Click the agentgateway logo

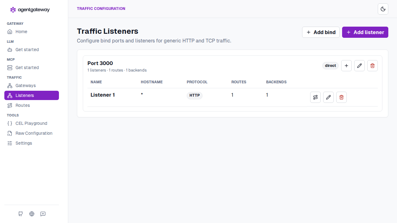[30, 10]
